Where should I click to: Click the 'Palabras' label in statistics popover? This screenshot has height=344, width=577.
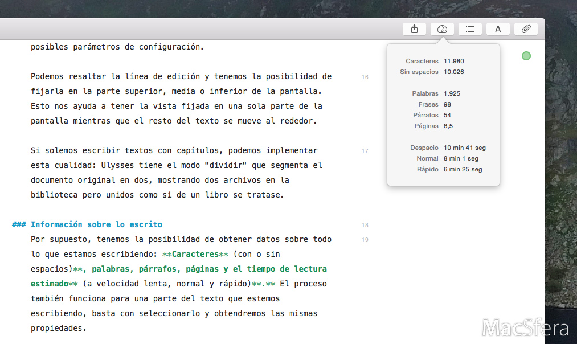[x=425, y=93]
